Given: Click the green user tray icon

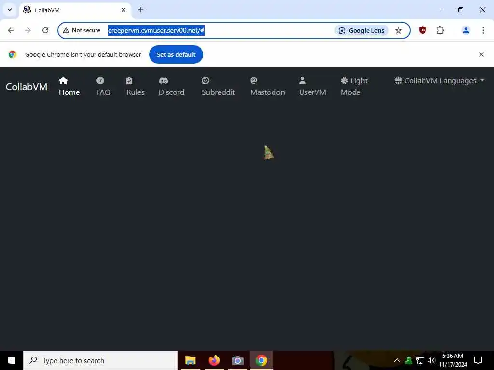Looking at the screenshot, I should click(409, 360).
